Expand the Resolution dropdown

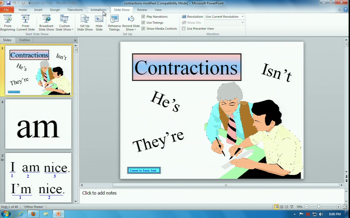click(242, 17)
